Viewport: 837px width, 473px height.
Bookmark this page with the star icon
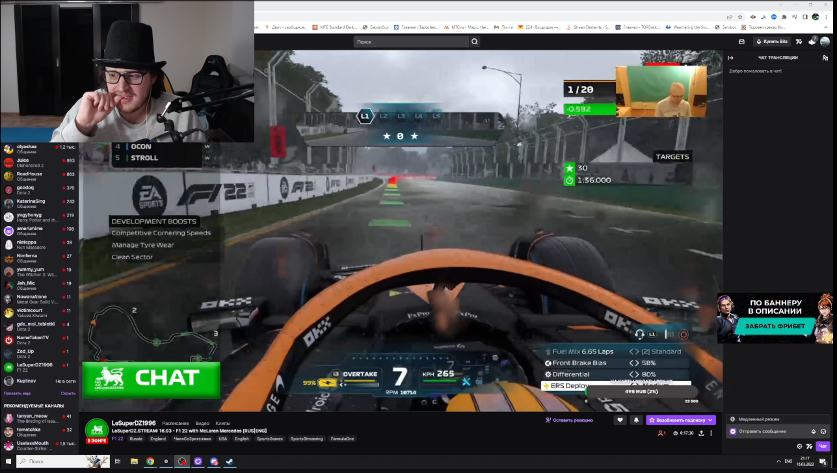pyautogui.click(x=740, y=17)
